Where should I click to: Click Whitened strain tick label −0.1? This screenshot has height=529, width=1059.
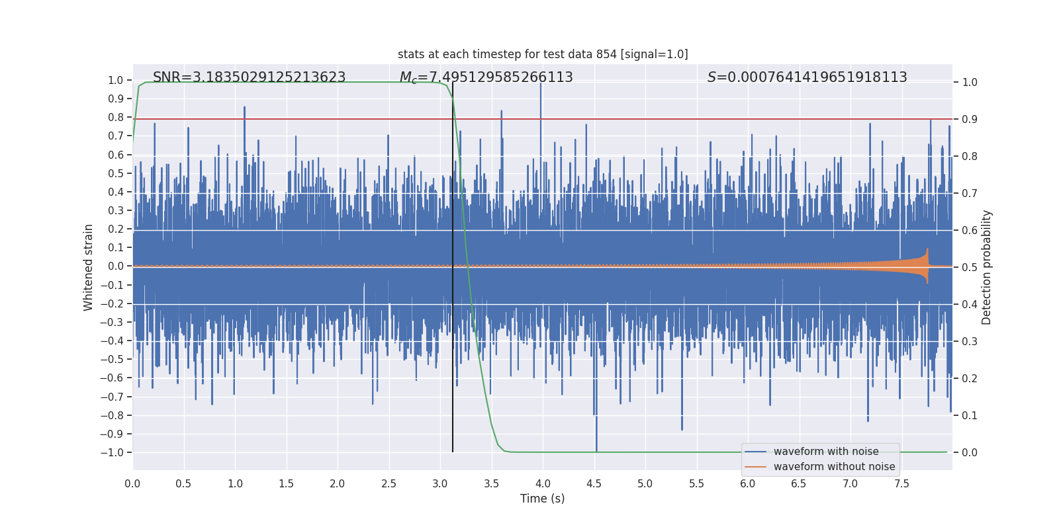[112, 285]
